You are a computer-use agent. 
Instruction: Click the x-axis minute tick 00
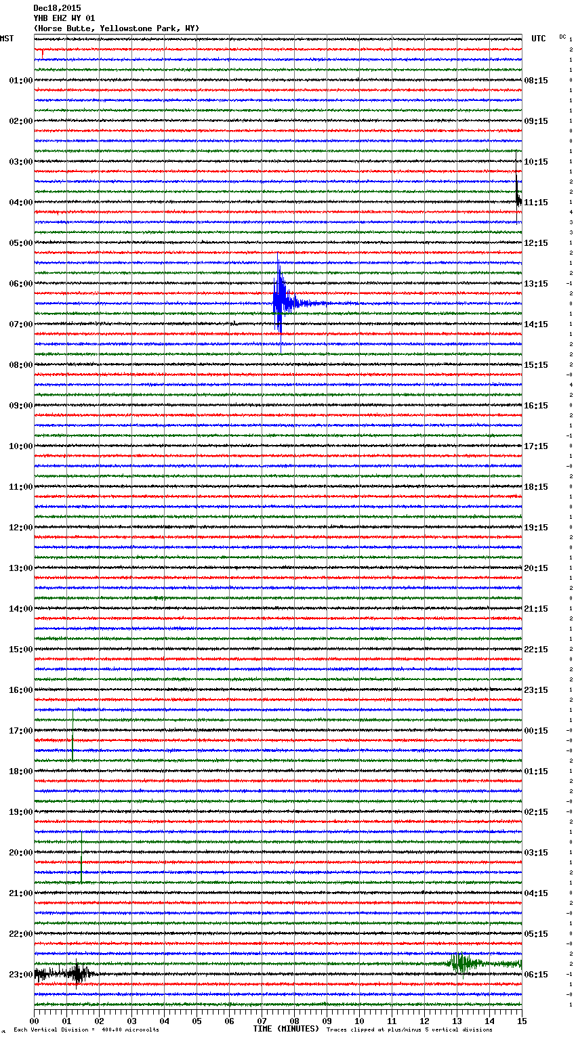pyautogui.click(x=34, y=1020)
